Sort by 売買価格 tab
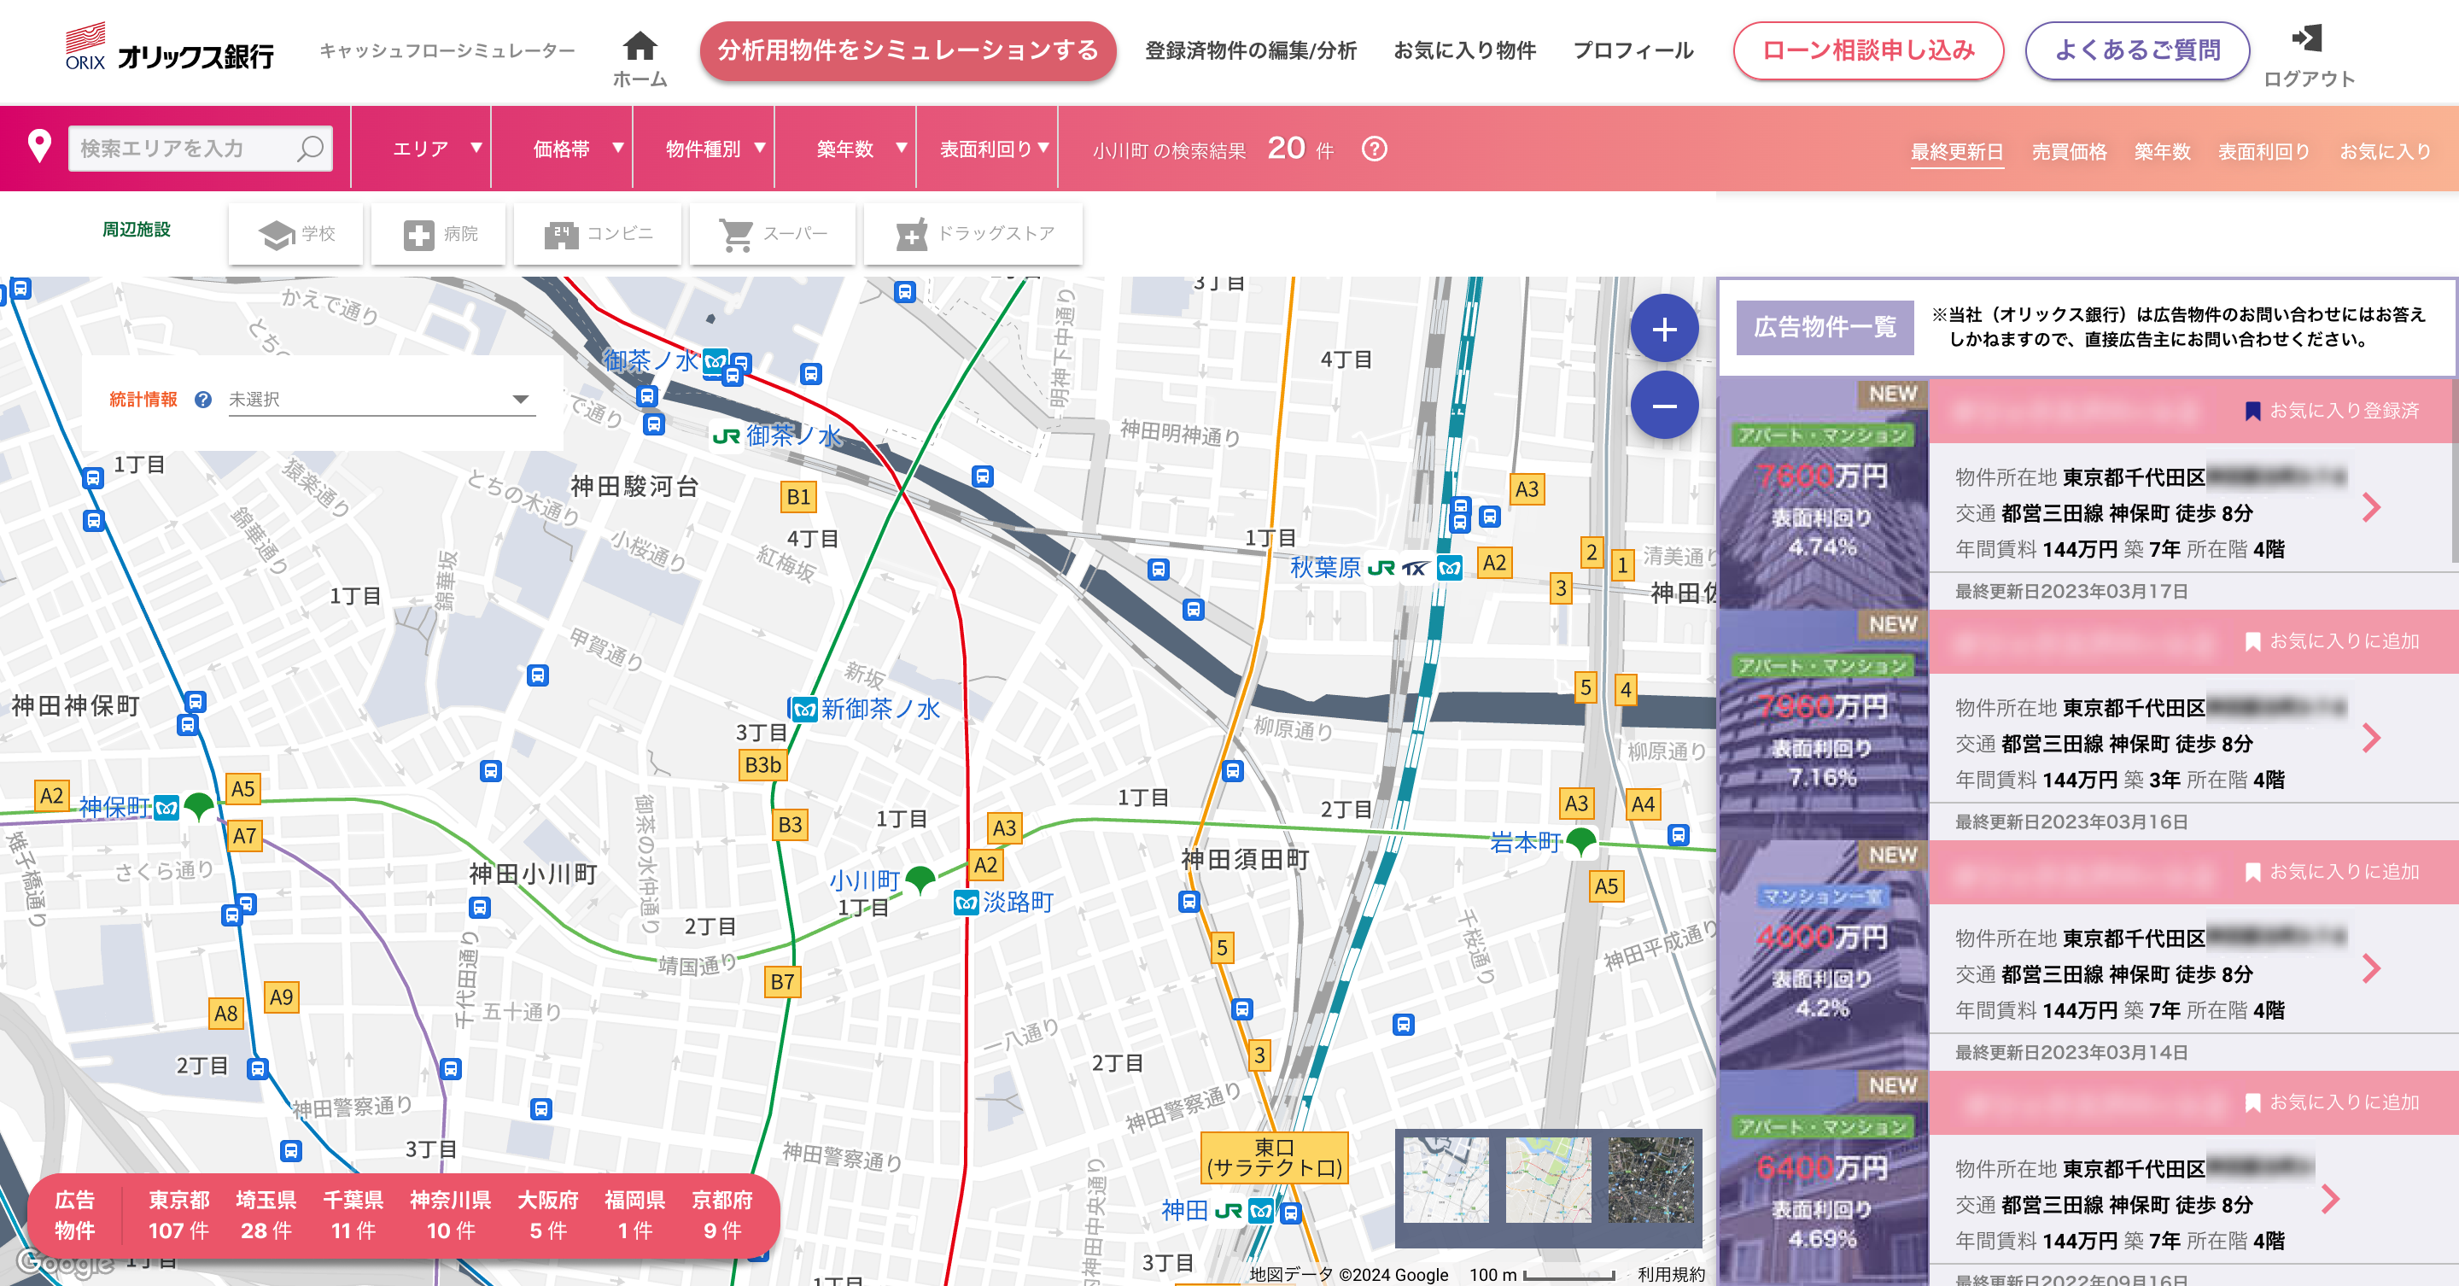The height and width of the screenshot is (1286, 2459). (2069, 152)
